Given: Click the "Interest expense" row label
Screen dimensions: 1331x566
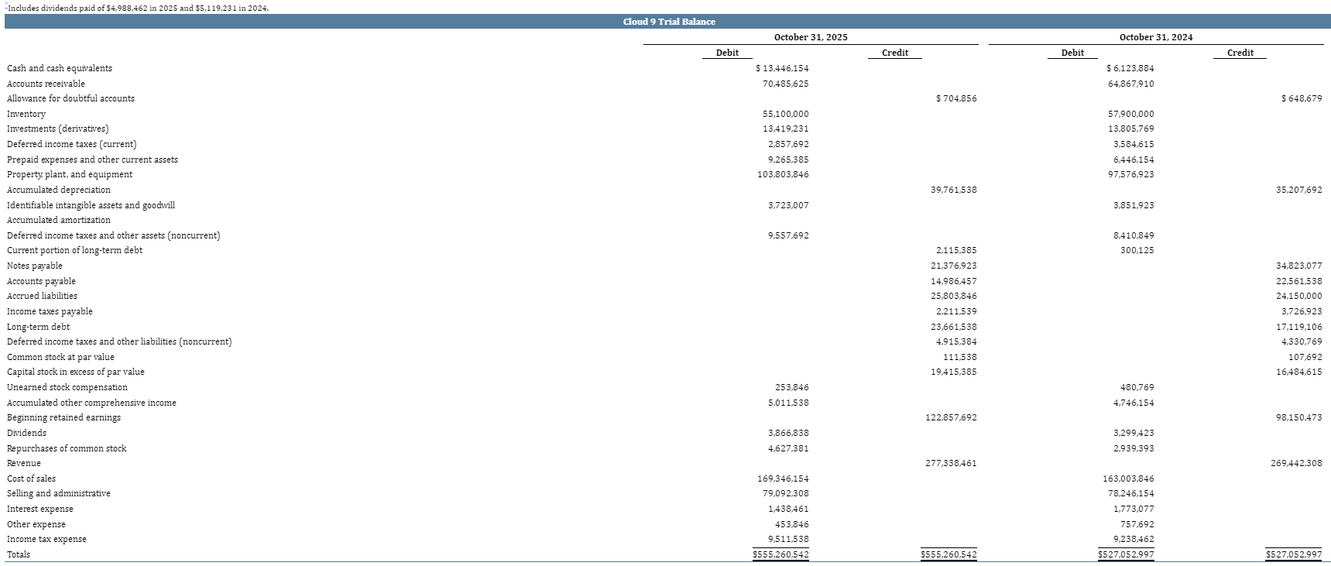Looking at the screenshot, I should (x=40, y=509).
